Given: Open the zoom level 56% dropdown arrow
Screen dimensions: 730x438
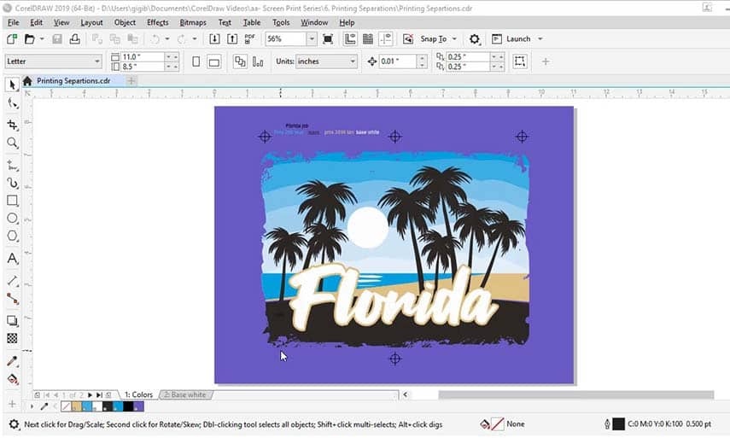Looking at the screenshot, I should coord(312,39).
